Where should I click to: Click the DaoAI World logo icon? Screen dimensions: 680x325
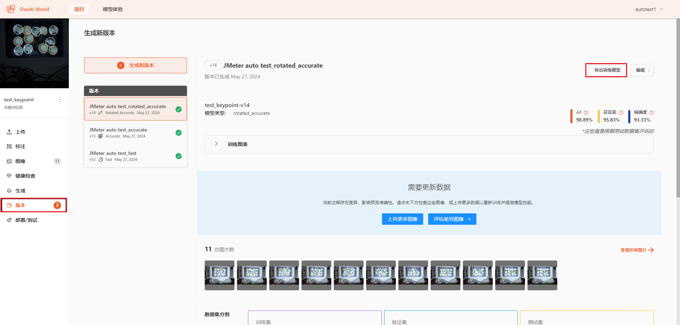pyautogui.click(x=11, y=9)
